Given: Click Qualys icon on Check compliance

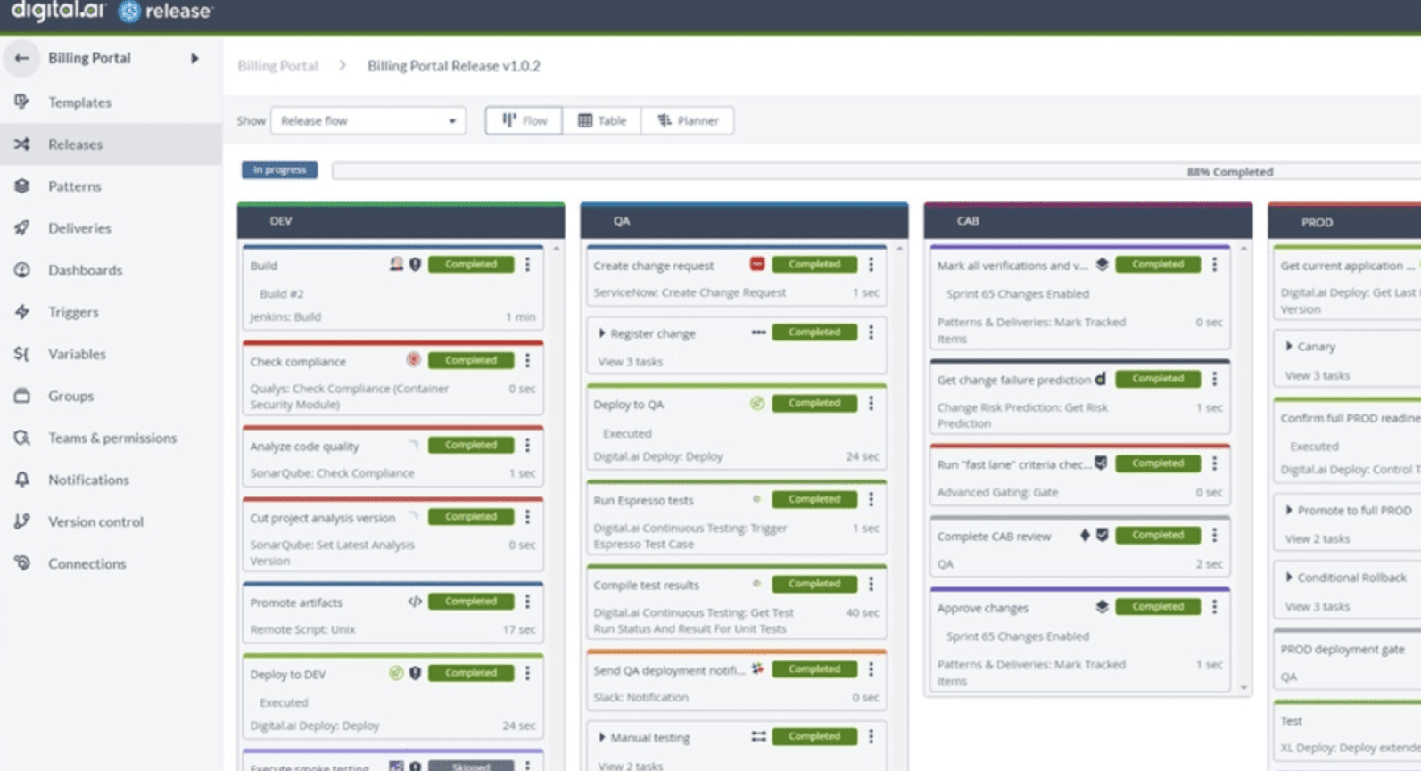Looking at the screenshot, I should (413, 360).
